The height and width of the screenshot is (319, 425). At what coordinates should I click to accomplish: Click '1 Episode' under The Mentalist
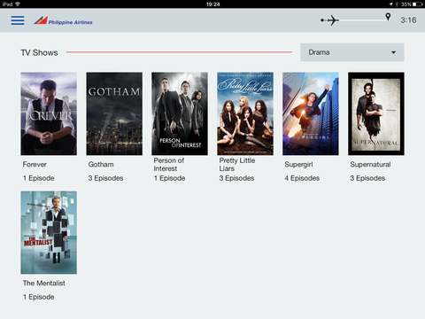39,297
